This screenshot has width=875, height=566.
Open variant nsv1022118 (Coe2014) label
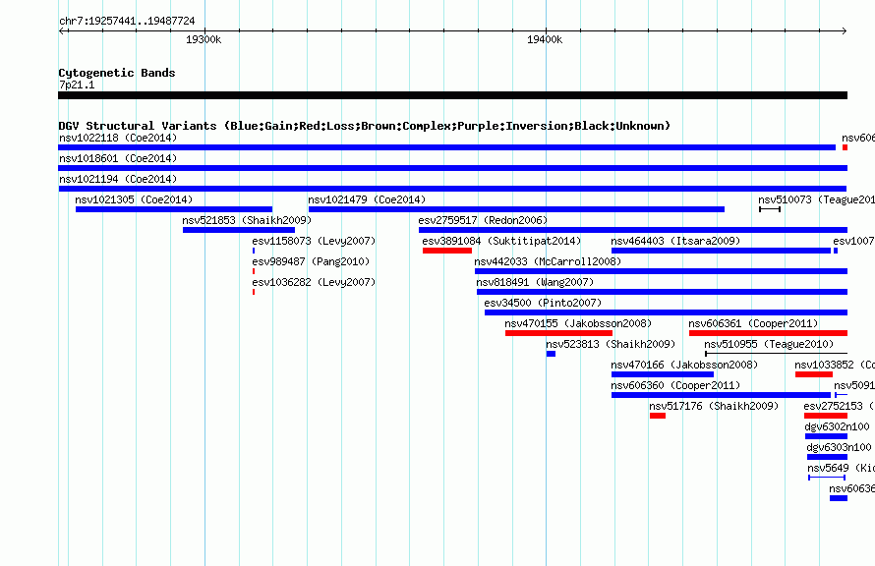(118, 138)
